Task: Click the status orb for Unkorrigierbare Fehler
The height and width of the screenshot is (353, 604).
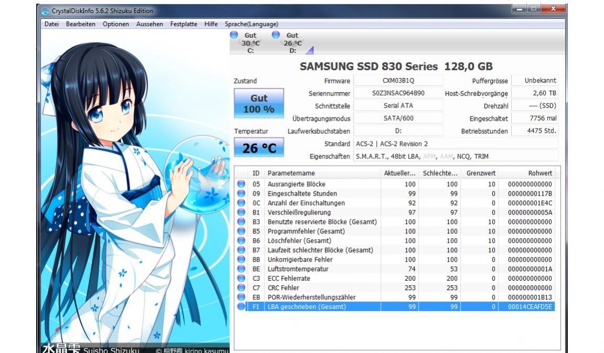Action: tap(241, 260)
